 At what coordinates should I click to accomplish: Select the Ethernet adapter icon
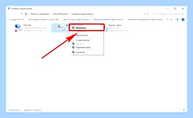(18, 28)
